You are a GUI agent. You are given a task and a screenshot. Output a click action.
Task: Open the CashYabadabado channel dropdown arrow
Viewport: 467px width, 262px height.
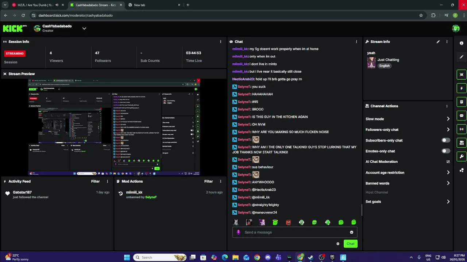pyautogui.click(x=84, y=28)
